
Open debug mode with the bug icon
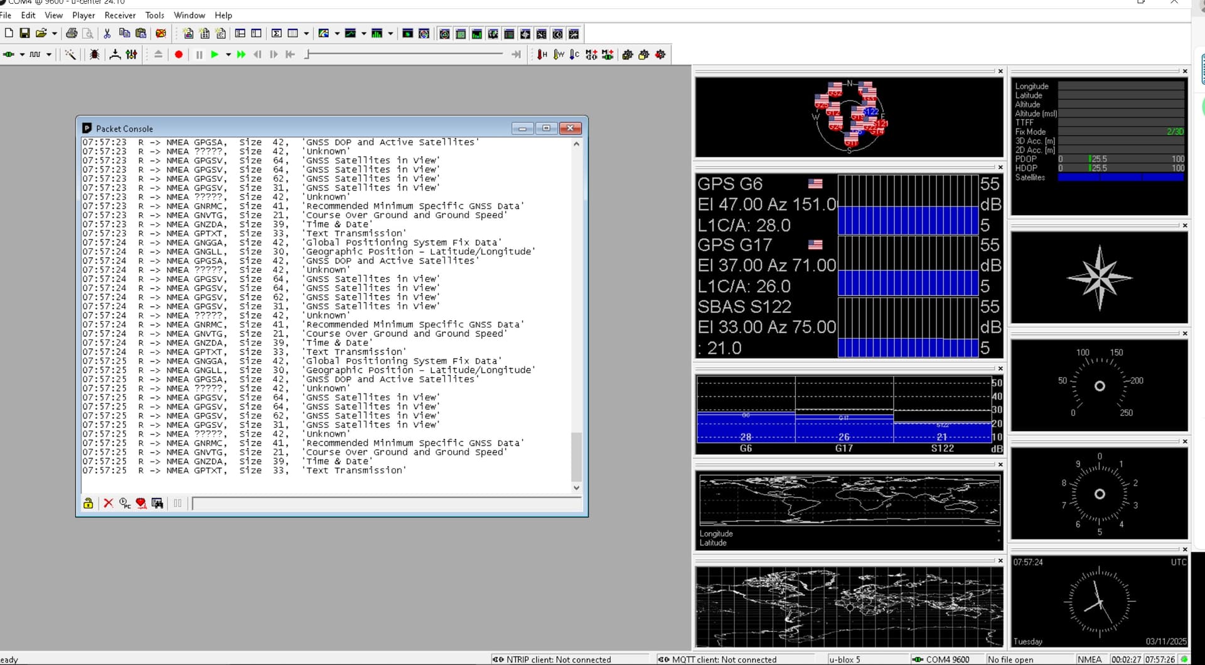pyautogui.click(x=94, y=55)
